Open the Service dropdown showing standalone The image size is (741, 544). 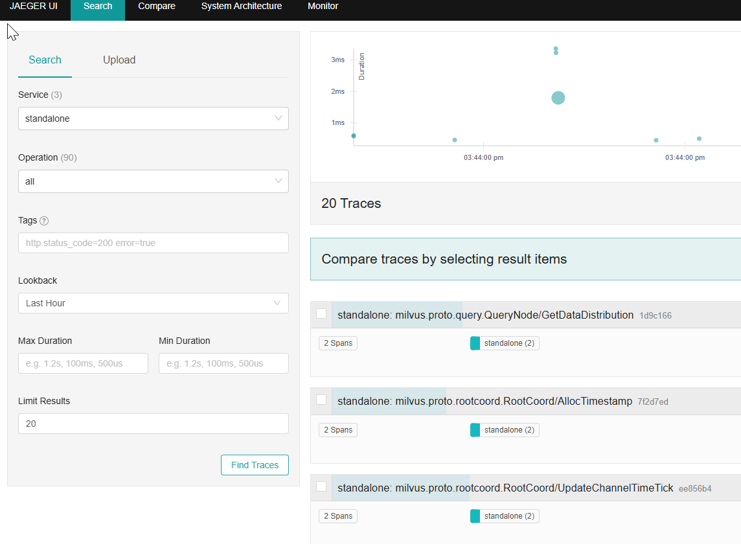(x=153, y=119)
